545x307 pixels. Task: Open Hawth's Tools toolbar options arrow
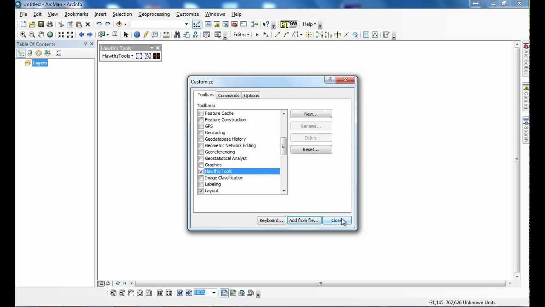point(152,48)
